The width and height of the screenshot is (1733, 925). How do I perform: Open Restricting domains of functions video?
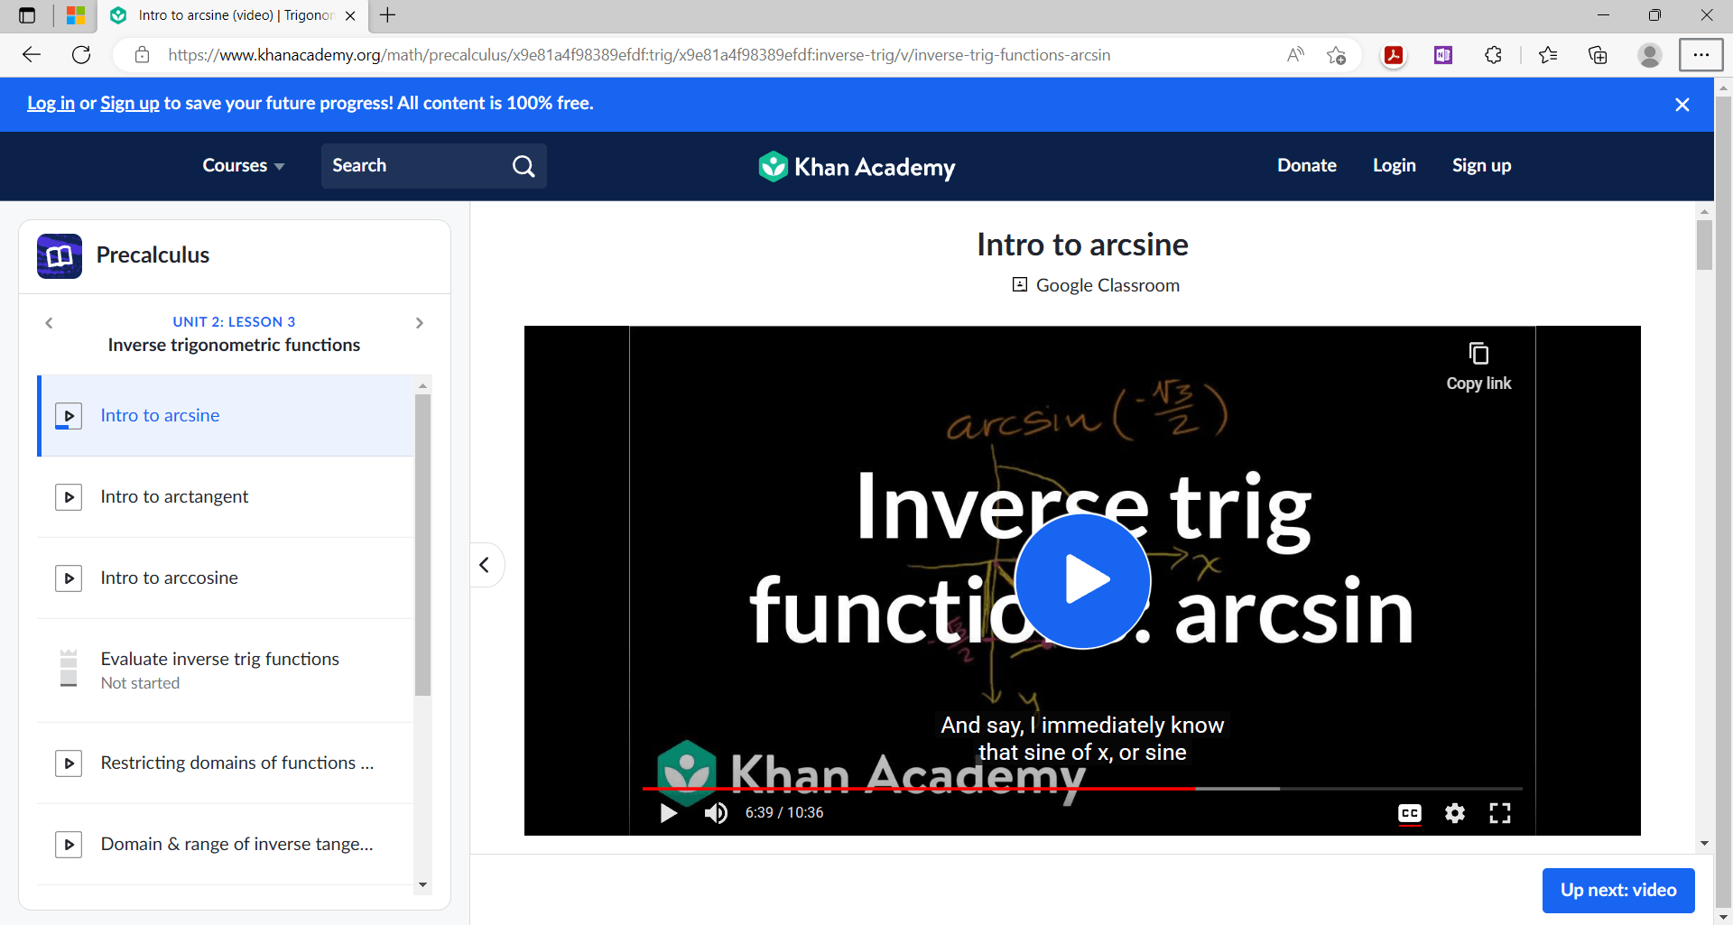[x=226, y=763]
